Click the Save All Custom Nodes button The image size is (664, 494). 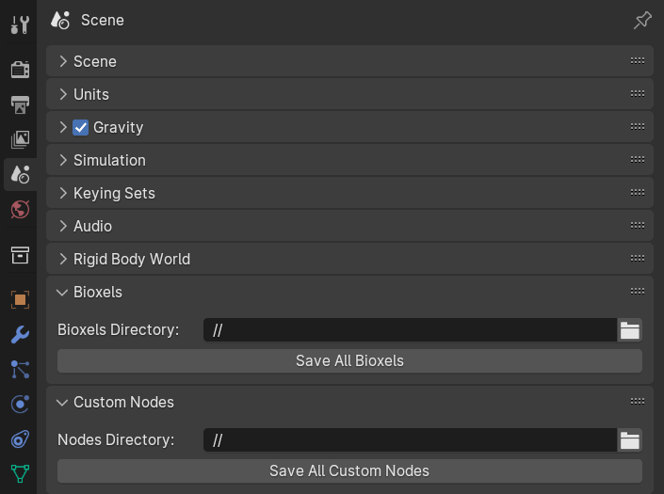(x=349, y=471)
